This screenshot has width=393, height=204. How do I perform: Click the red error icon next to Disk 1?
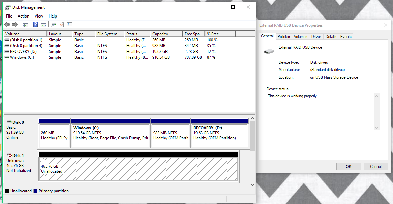point(9,155)
